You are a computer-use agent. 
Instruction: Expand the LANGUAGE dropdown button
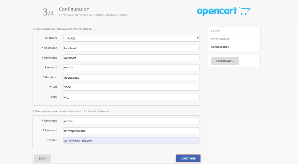(225, 61)
